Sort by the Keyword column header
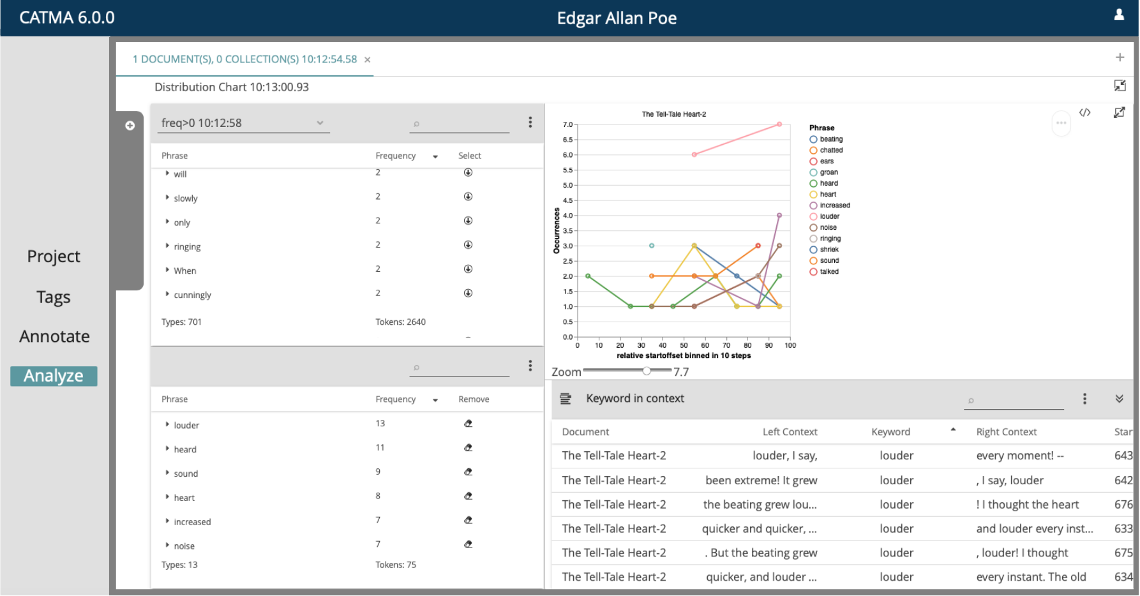The image size is (1140, 596). pos(890,432)
